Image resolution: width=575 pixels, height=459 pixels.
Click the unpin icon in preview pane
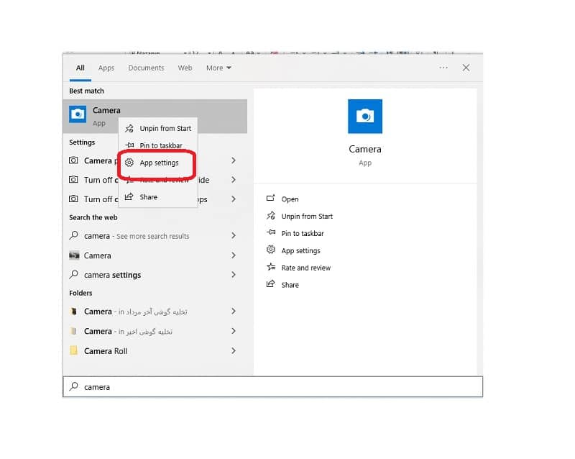coord(271,216)
